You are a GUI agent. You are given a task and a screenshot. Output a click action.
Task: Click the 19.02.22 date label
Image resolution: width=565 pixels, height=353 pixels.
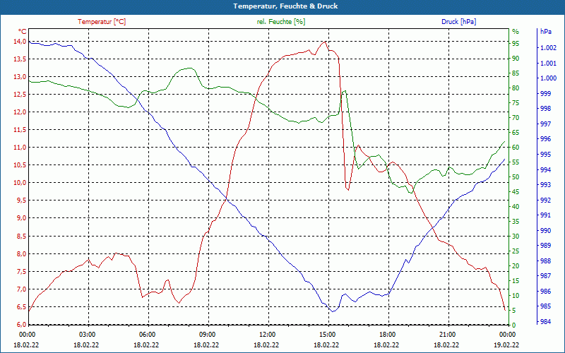click(x=507, y=345)
